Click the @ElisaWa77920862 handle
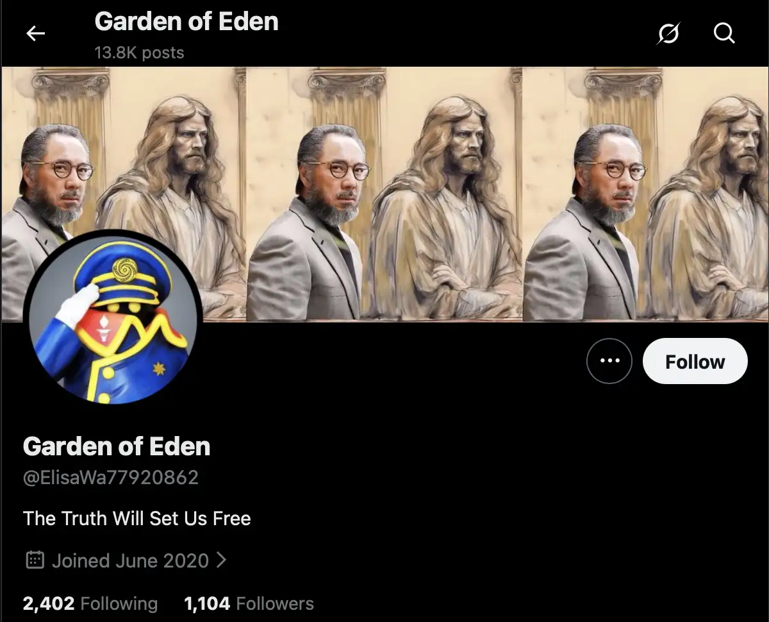769x622 pixels. (x=111, y=478)
